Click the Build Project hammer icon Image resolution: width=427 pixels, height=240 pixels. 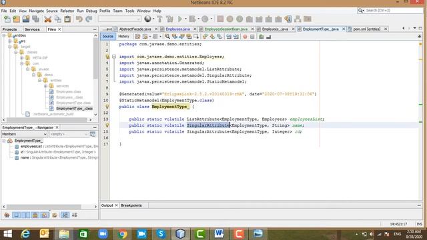click(160, 19)
